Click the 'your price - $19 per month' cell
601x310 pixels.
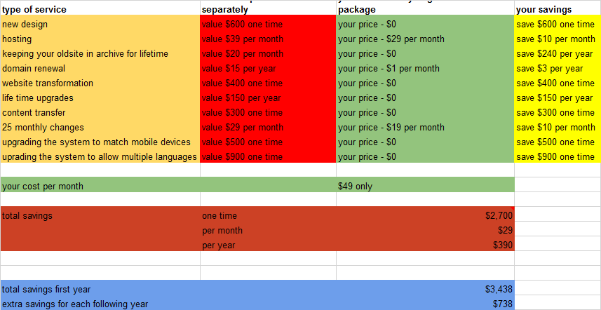[x=425, y=127]
